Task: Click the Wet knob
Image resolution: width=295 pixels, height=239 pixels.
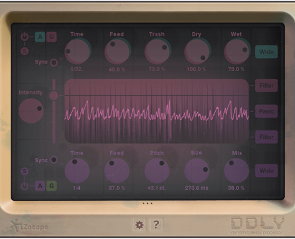Action: [237, 51]
